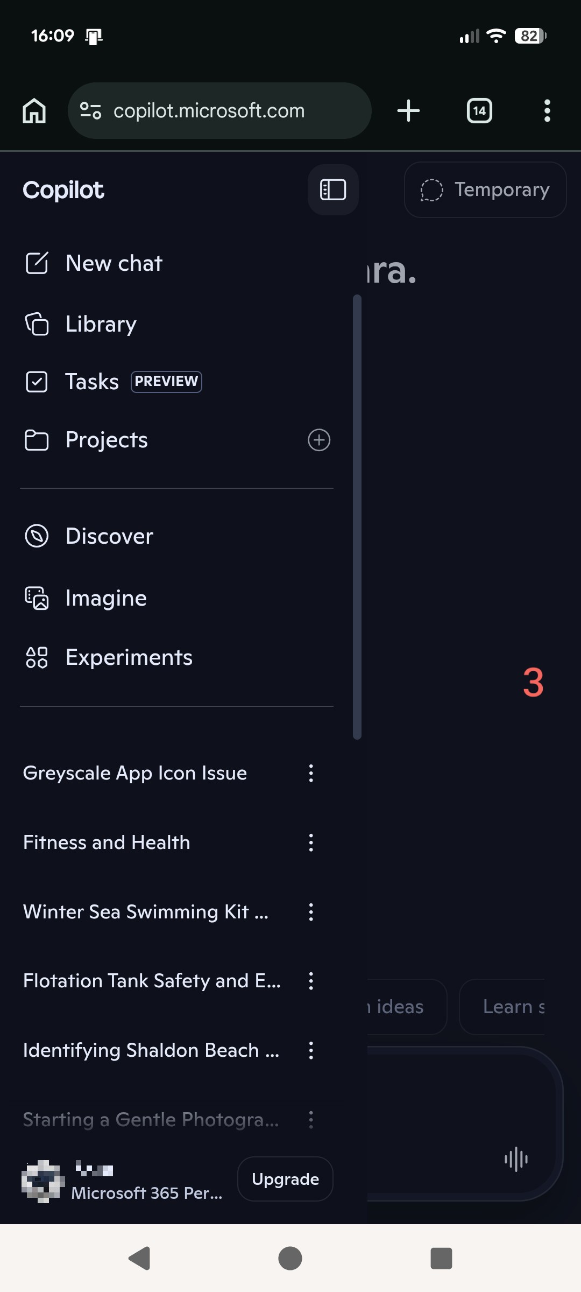
Task: Open options for Winter Sea Swimming Kit
Action: pyautogui.click(x=311, y=912)
